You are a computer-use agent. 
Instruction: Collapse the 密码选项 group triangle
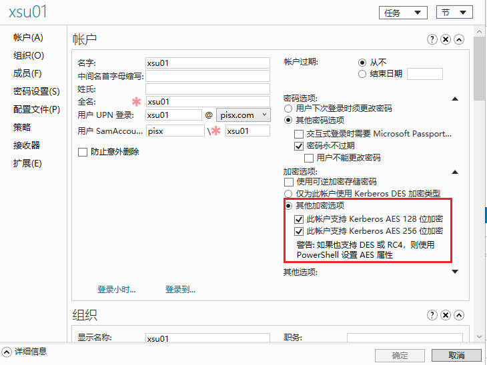455,99
